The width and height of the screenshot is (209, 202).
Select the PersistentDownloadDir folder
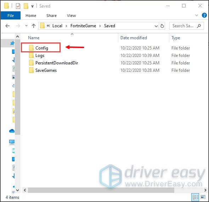coord(57,63)
